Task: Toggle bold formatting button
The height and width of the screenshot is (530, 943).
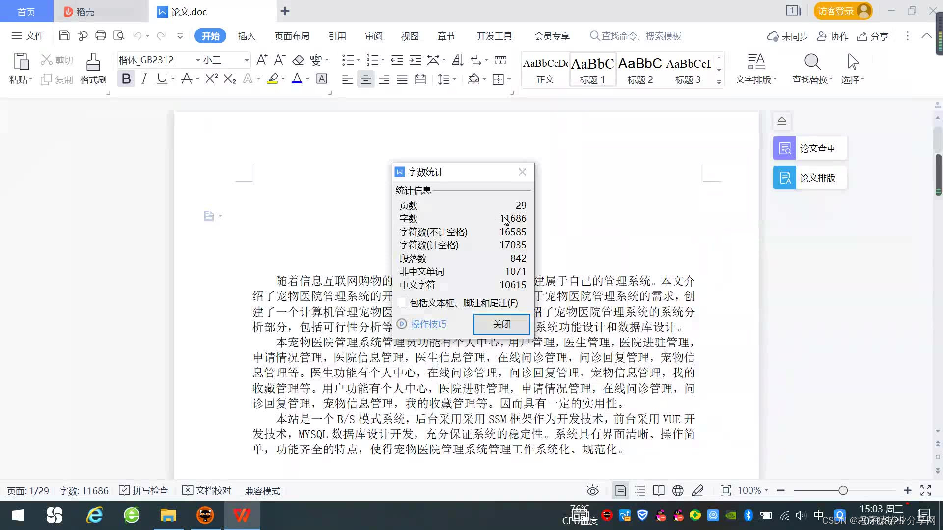Action: [x=126, y=79]
